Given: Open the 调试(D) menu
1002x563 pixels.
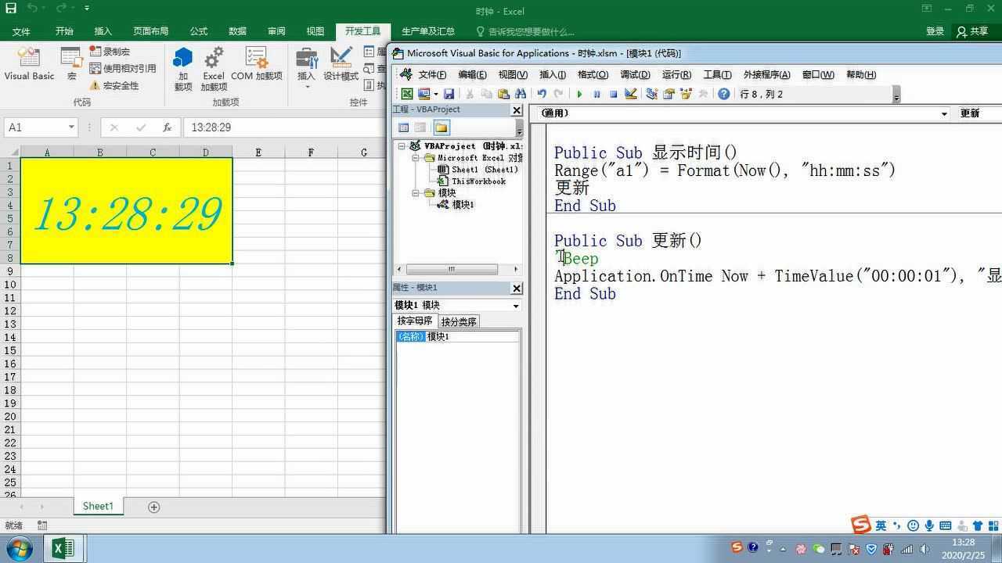Looking at the screenshot, I should coord(634,75).
